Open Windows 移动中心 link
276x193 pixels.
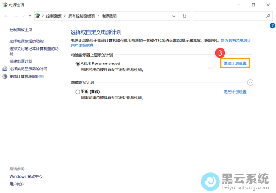pos(26,176)
